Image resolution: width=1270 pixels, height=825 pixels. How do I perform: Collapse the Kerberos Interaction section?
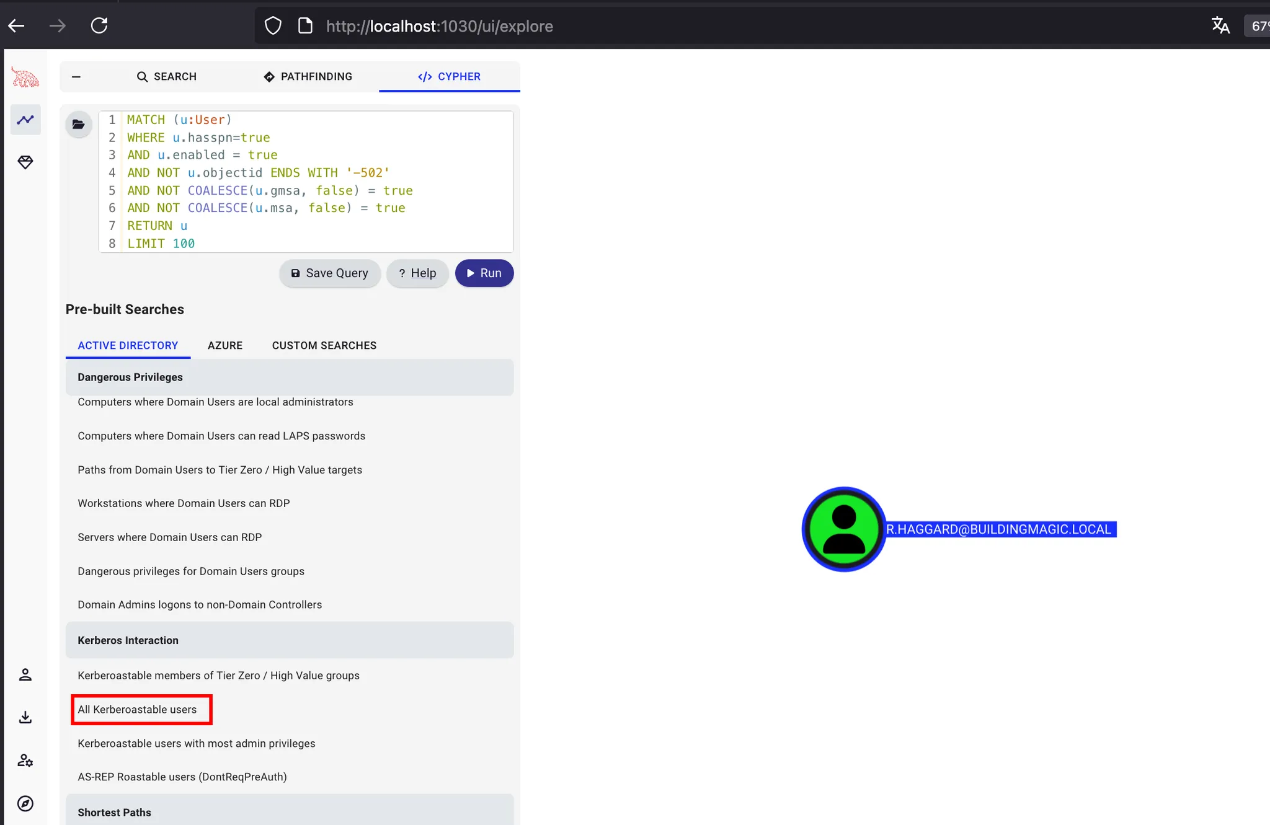pos(289,640)
